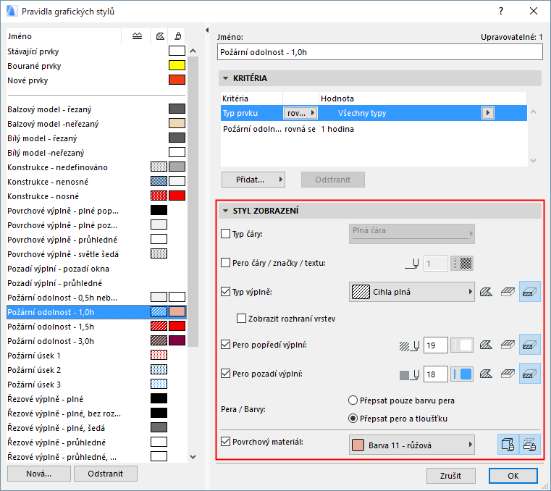Click the background pen number field 18

click(436, 374)
